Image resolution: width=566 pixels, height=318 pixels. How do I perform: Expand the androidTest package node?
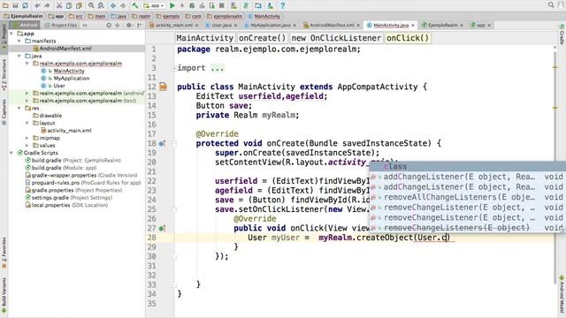(x=27, y=93)
